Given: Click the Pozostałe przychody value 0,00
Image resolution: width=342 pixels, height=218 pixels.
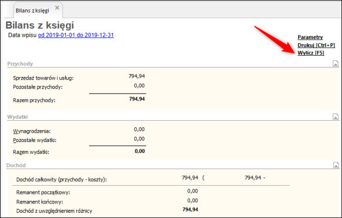Looking at the screenshot, I should pyautogui.click(x=139, y=86).
